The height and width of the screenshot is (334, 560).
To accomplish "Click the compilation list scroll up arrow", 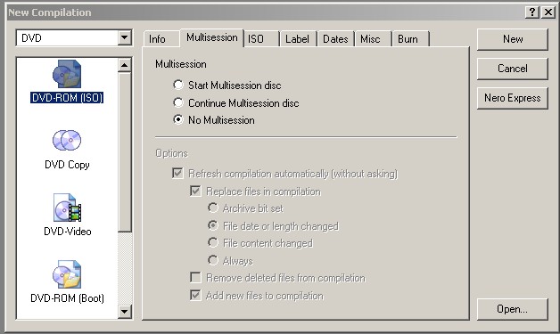I will (x=124, y=65).
